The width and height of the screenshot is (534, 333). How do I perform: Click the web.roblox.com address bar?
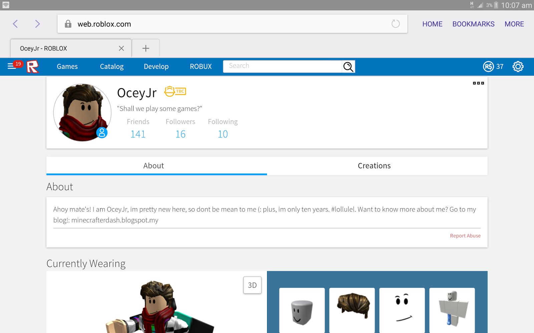232,24
